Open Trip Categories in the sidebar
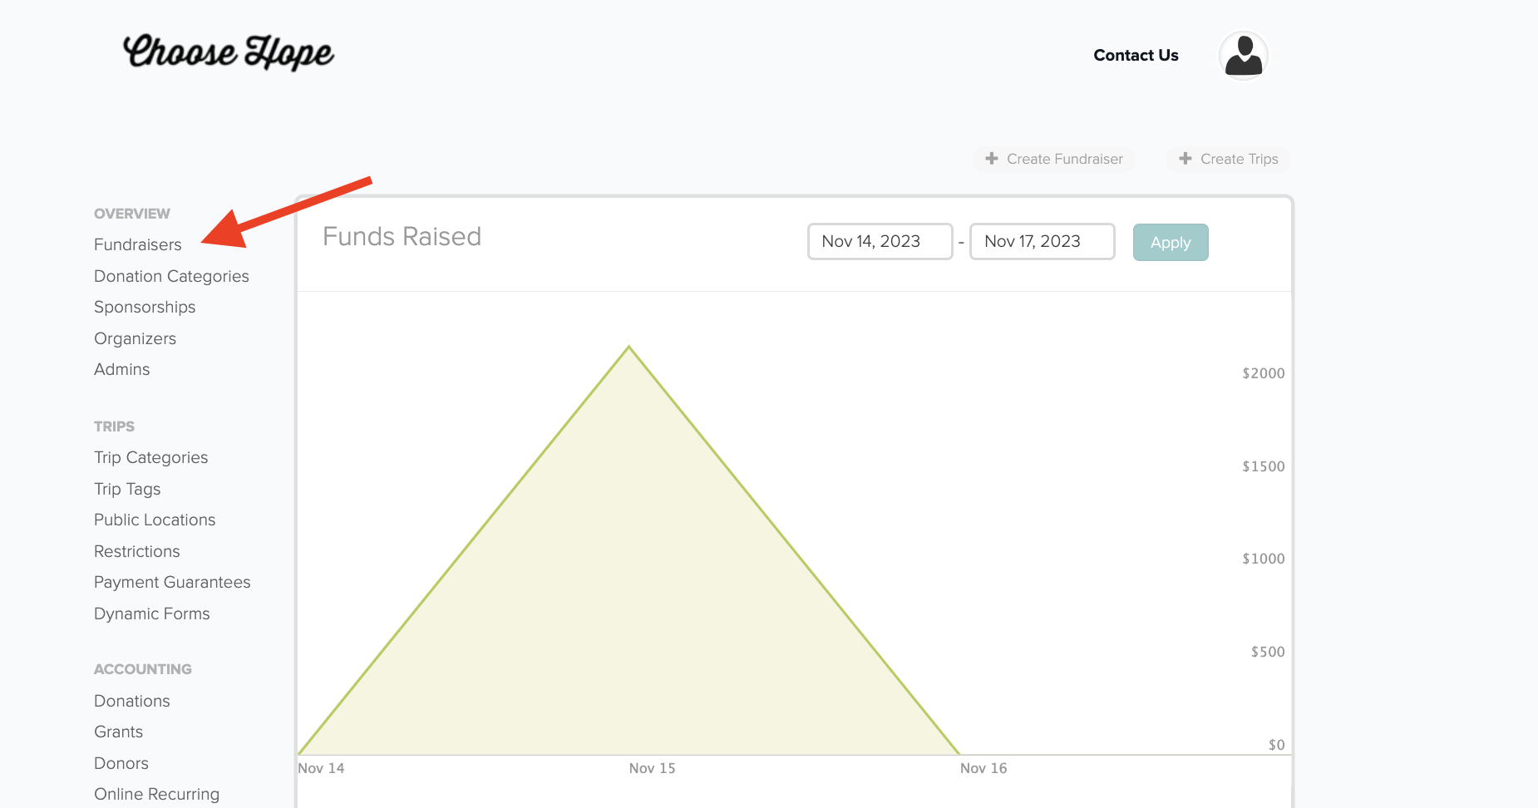The image size is (1538, 808). coord(151,458)
